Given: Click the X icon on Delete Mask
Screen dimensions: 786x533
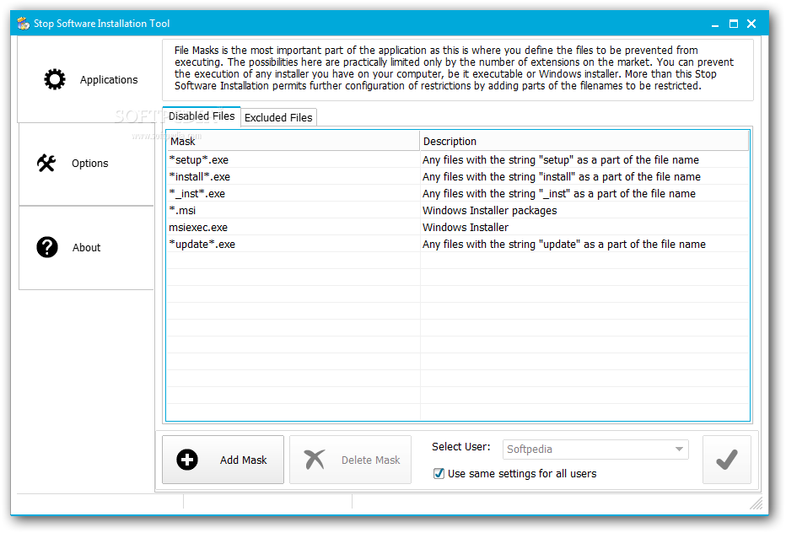Looking at the screenshot, I should point(315,460).
